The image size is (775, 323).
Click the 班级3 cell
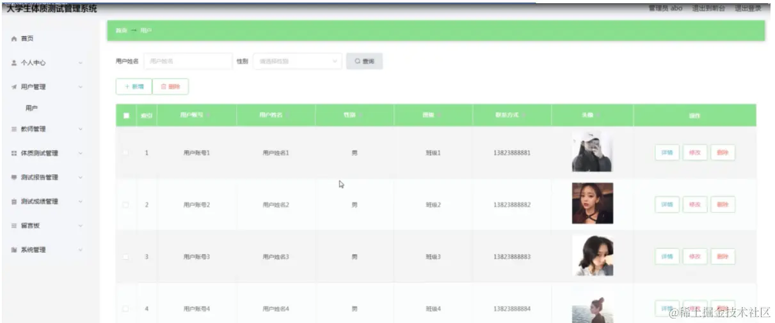pos(433,257)
